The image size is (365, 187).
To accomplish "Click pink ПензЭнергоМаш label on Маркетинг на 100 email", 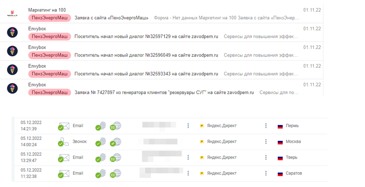I will 50,18.
